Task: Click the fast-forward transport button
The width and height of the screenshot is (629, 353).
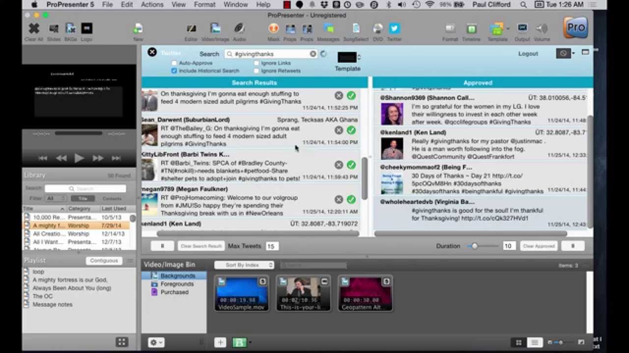Action: pos(98,158)
